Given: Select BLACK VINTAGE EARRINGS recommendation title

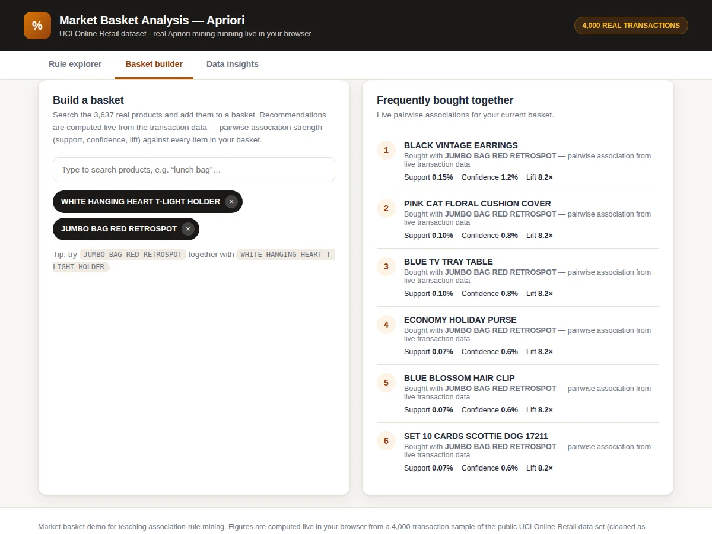Looking at the screenshot, I should (461, 145).
